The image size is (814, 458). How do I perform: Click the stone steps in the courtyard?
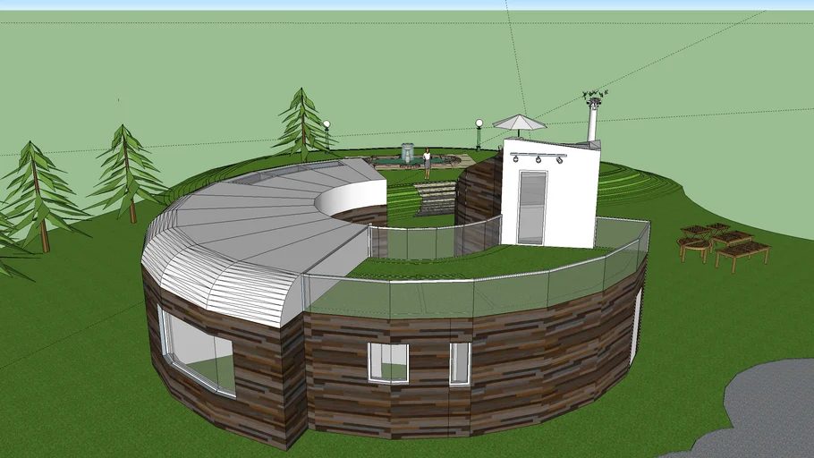click(x=435, y=199)
